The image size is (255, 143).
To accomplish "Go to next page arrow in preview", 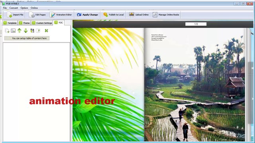I will pos(253,99).
